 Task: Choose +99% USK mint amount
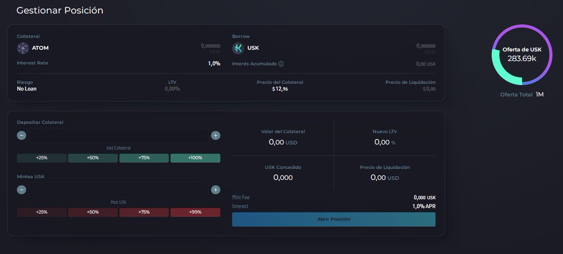pos(195,212)
